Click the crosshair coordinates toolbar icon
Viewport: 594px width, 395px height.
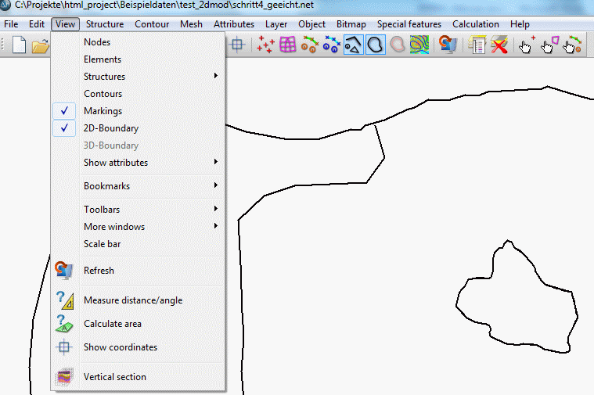237,45
